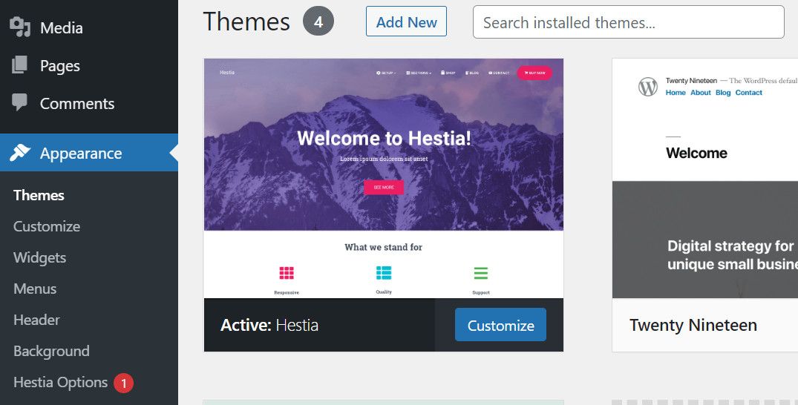Click the teal Quality list icon
This screenshot has width=798, height=405.
tap(384, 273)
